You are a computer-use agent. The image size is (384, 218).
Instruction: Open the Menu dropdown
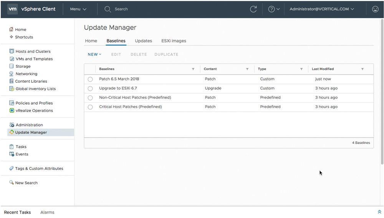click(78, 9)
